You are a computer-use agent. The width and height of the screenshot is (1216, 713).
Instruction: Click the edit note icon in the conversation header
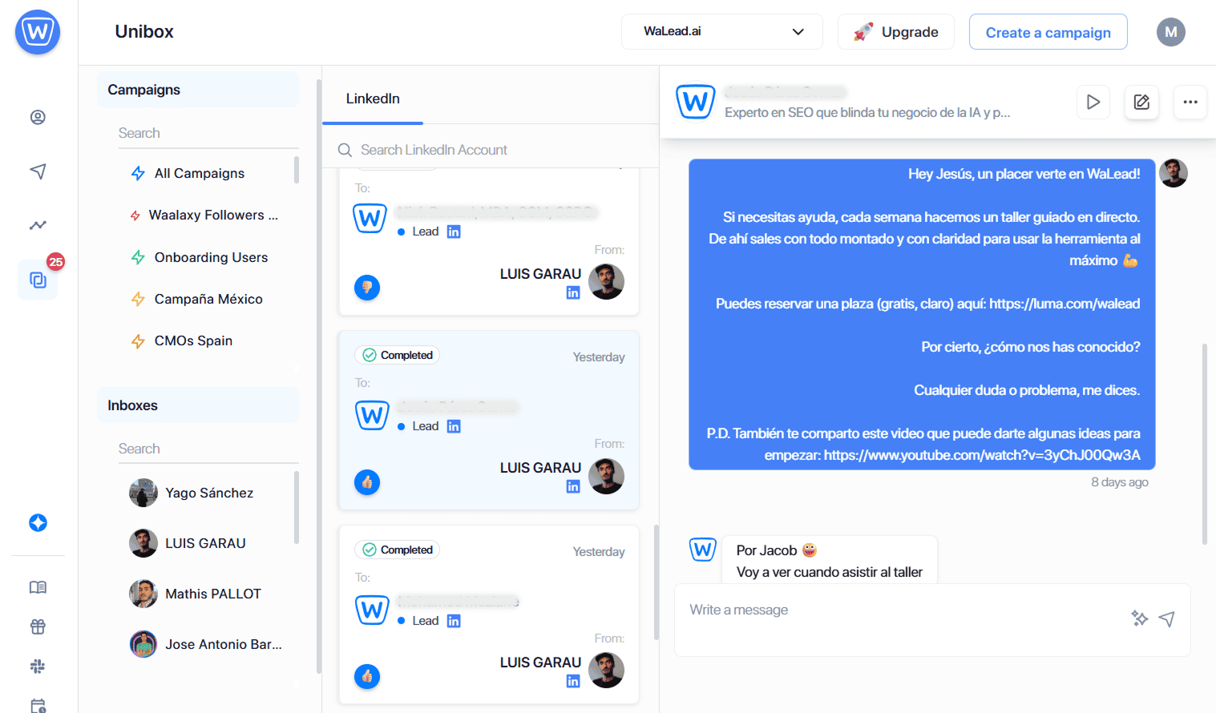click(1141, 102)
